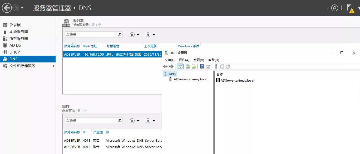
Task: Click Server Manager refresh circular icon
Action: pos(334,8)
